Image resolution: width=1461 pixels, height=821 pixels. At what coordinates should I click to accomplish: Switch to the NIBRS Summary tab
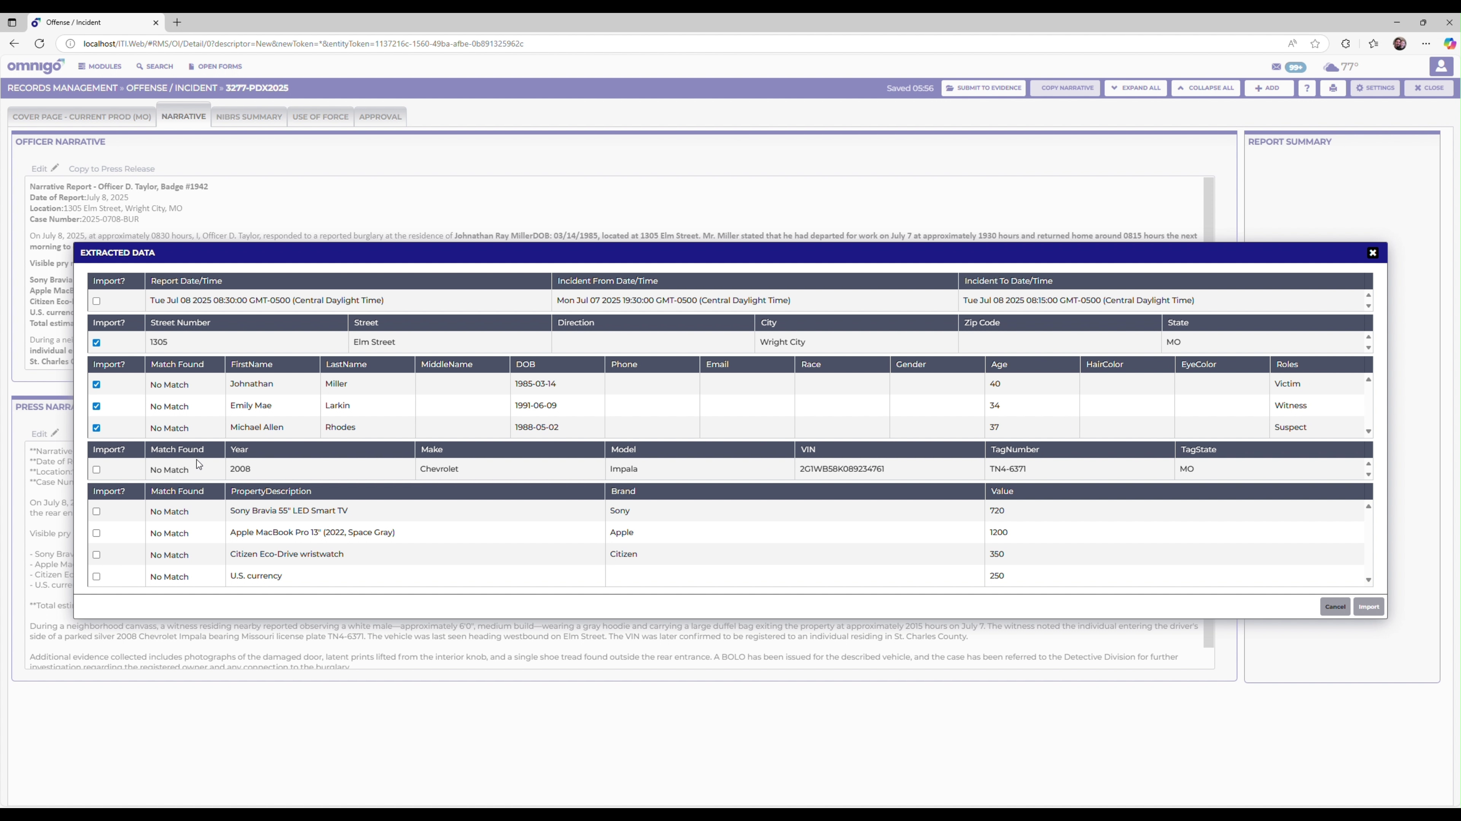click(x=249, y=117)
